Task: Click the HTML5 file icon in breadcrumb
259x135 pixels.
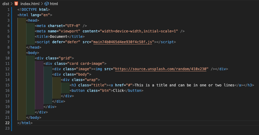Action: point(16,3)
